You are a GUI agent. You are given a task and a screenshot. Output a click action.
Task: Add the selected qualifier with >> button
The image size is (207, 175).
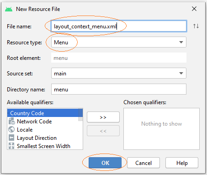pos(103,117)
